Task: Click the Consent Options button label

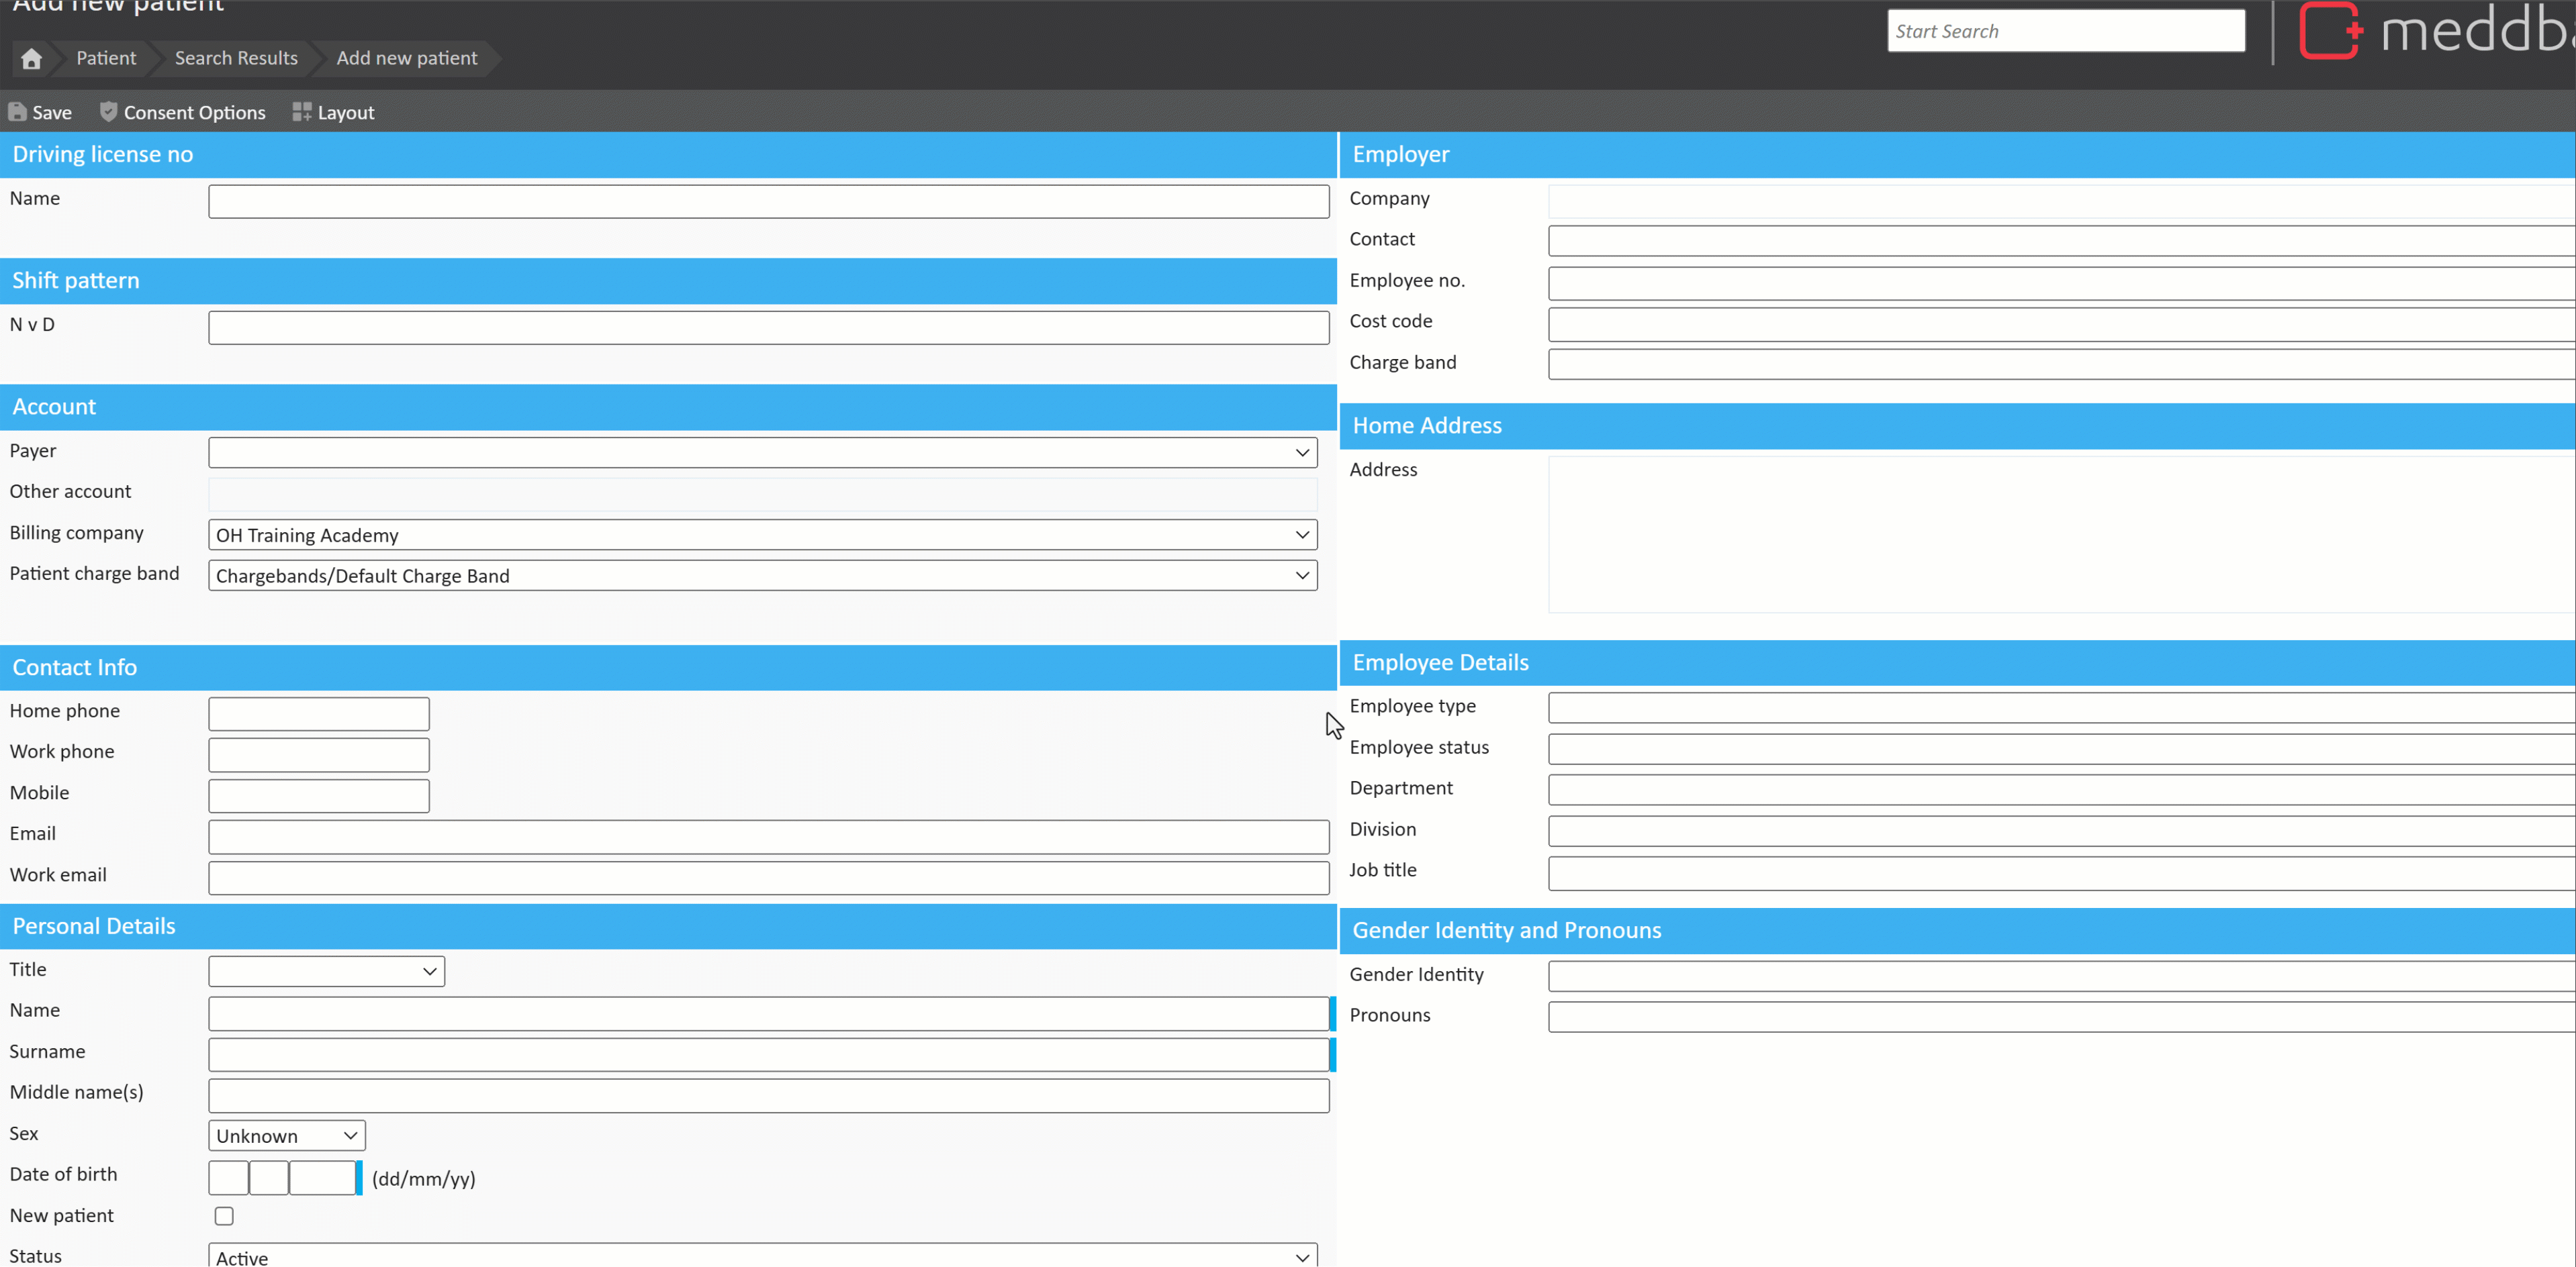Action: pos(194,112)
